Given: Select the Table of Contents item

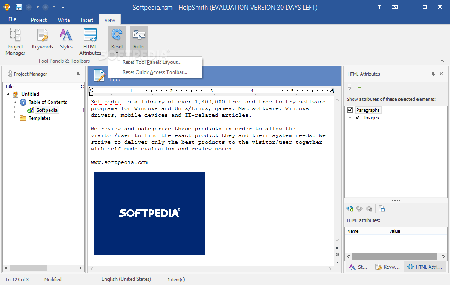Looking at the screenshot, I should [47, 102].
